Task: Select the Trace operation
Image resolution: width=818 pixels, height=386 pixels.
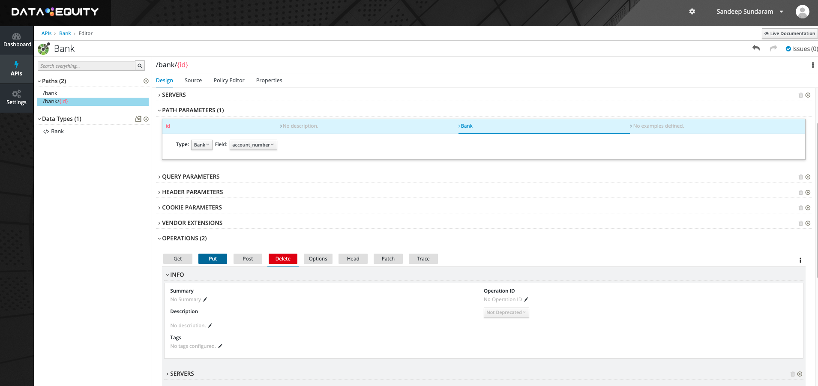Action: click(x=423, y=259)
